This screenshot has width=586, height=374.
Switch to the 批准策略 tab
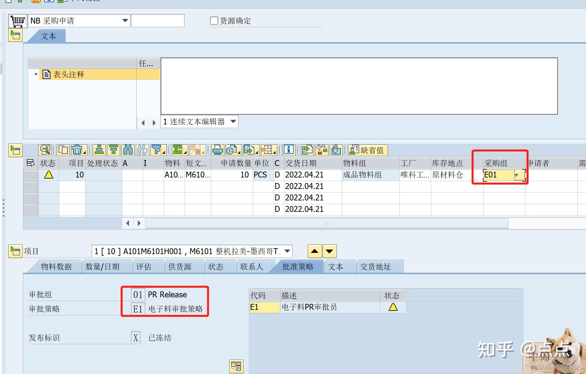297,266
